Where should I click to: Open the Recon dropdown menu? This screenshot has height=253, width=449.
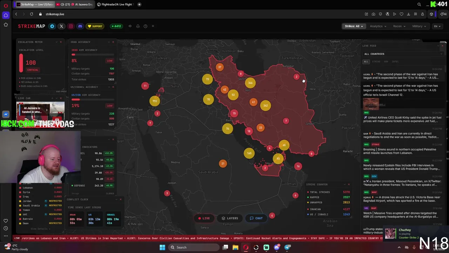pyautogui.click(x=399, y=26)
